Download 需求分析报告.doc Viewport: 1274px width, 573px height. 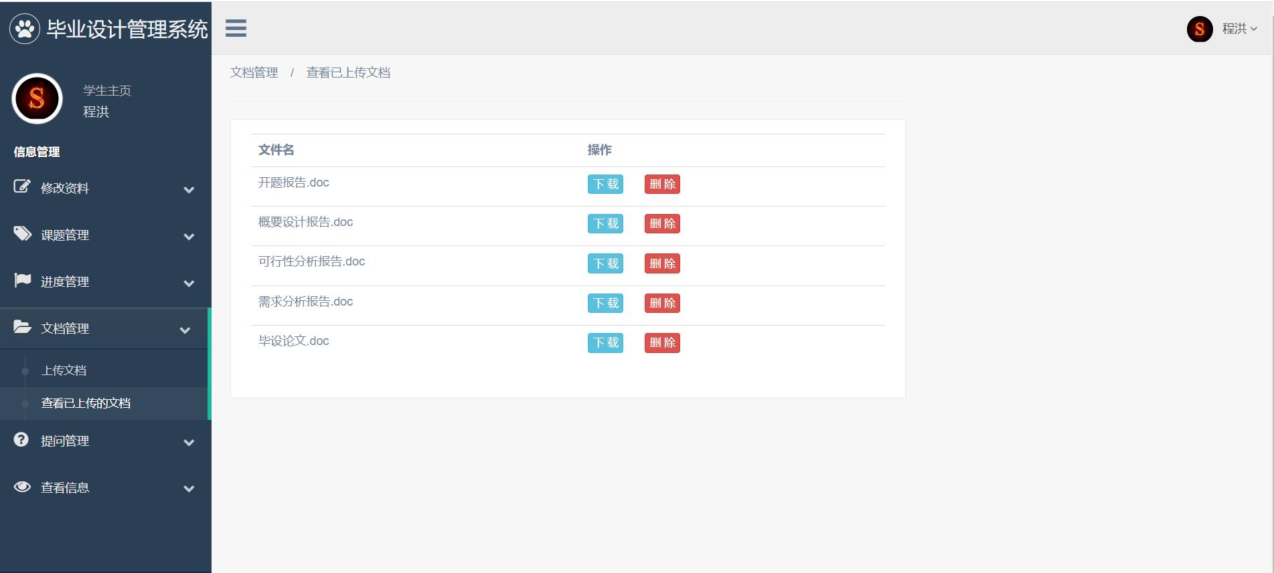click(605, 303)
